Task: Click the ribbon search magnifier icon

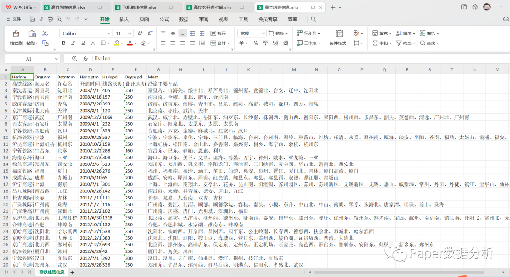Action: click(314, 19)
